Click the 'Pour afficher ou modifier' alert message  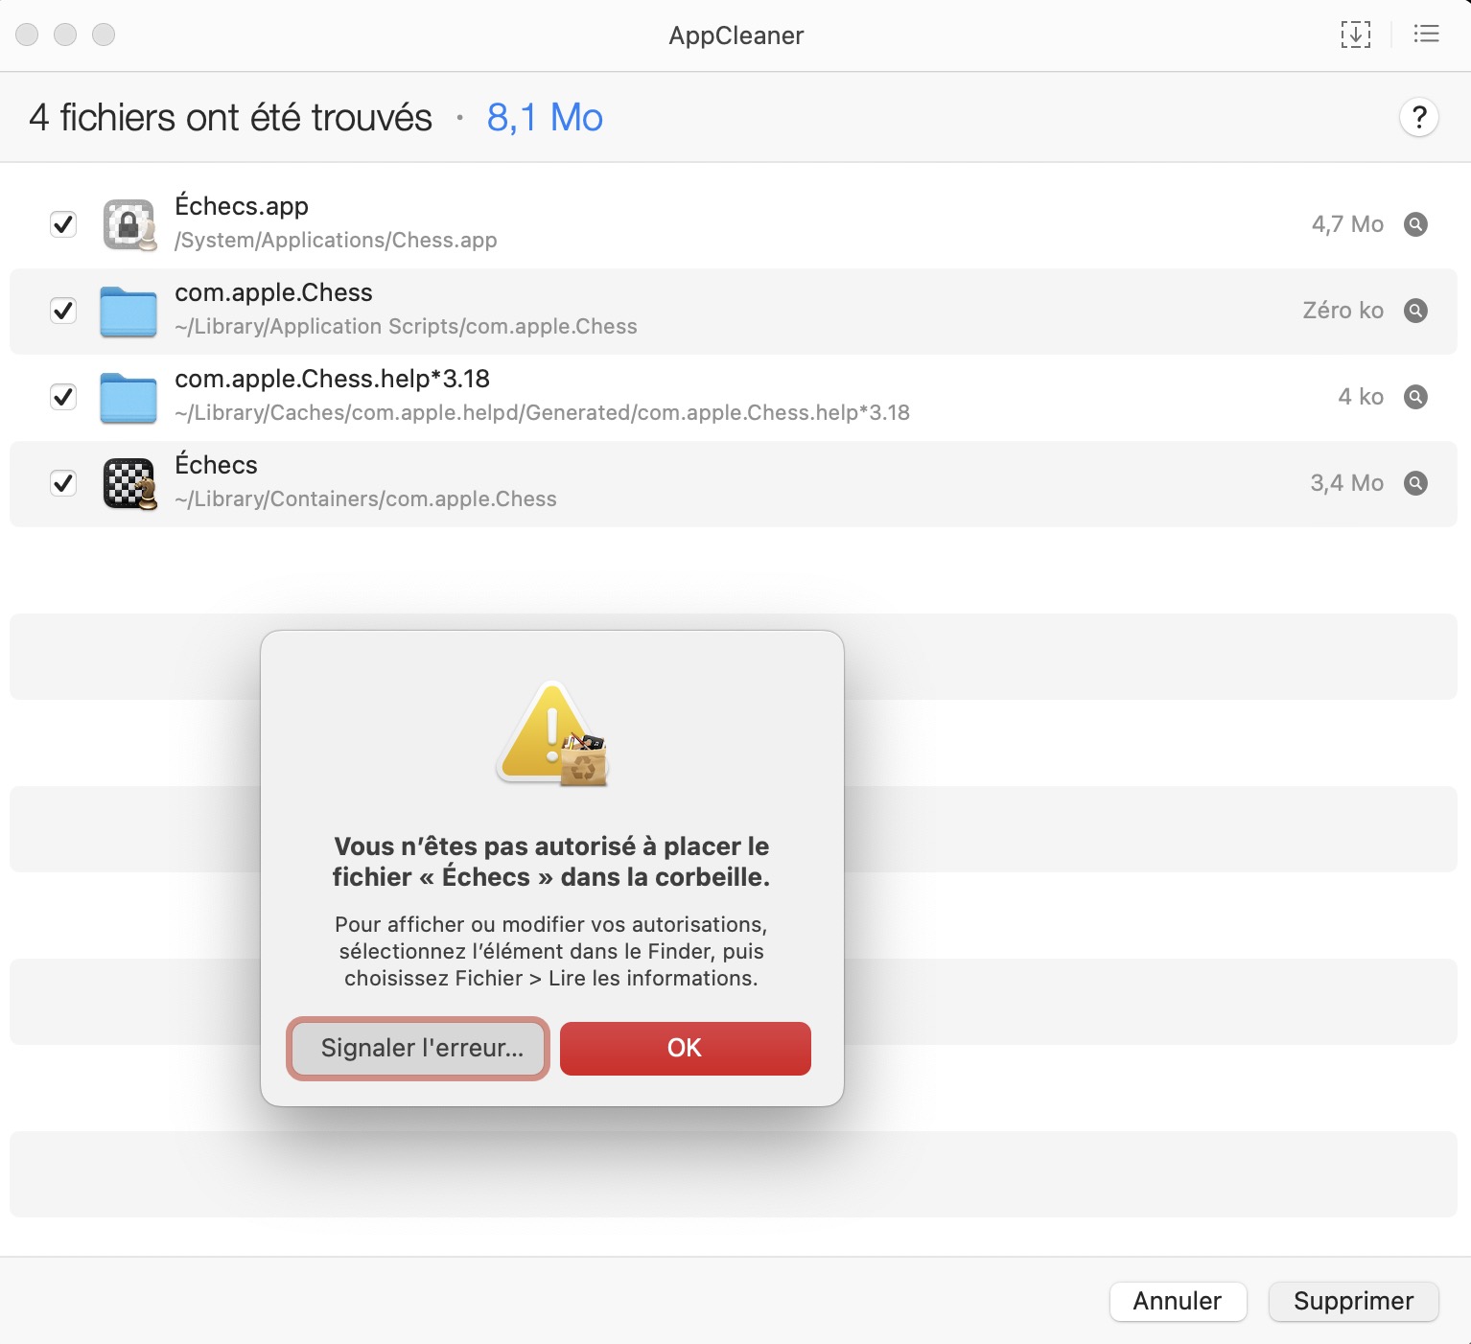(x=551, y=951)
